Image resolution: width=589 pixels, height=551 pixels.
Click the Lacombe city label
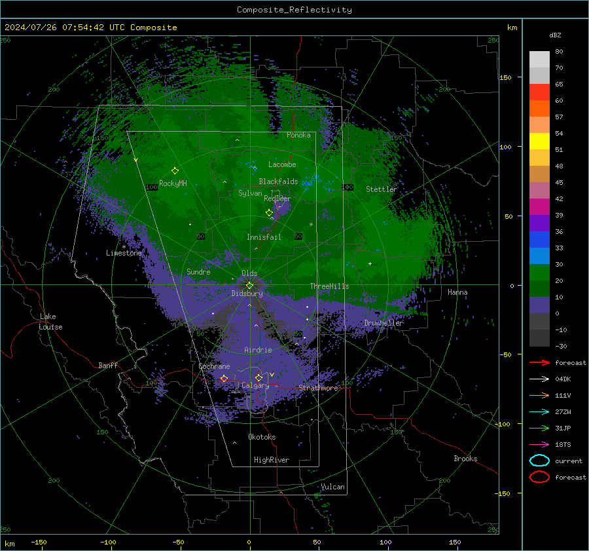[282, 164]
